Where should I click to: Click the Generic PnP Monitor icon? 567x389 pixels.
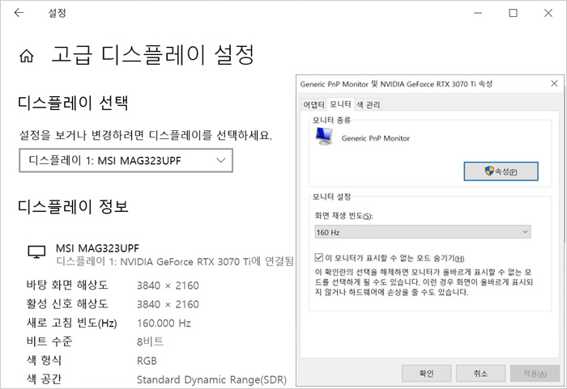click(x=324, y=136)
